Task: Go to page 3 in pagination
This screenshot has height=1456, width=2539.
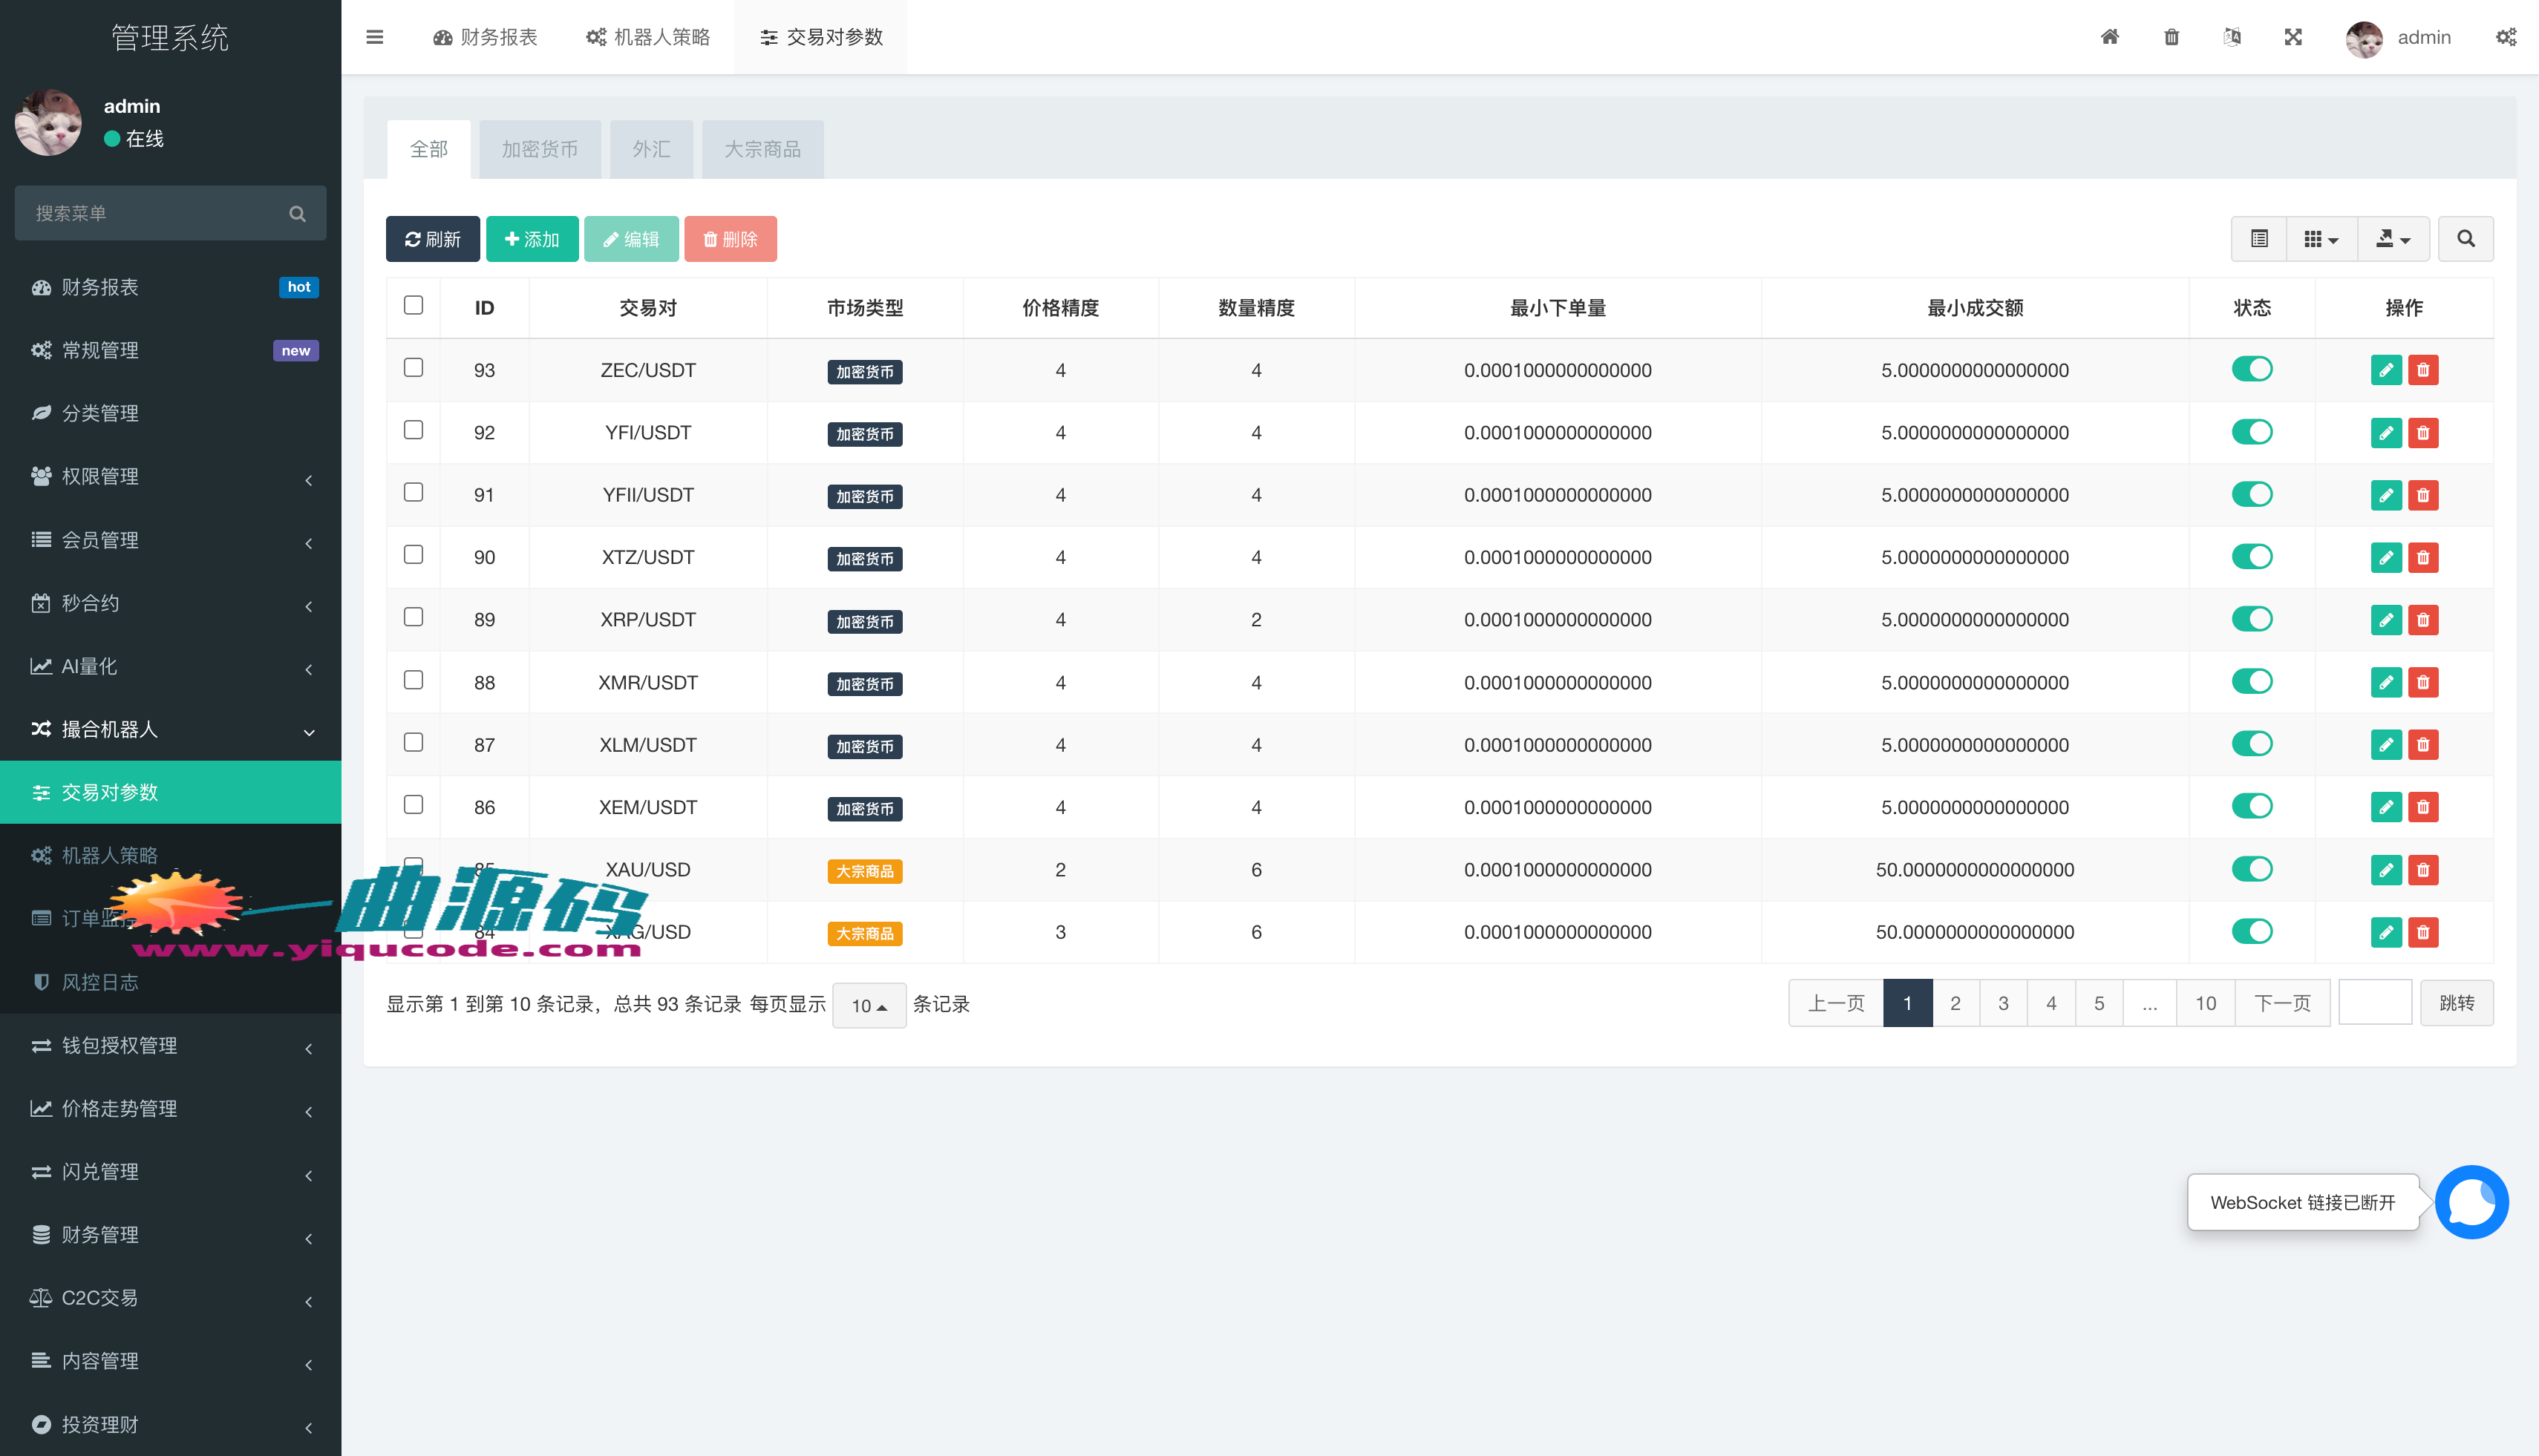Action: [2003, 1003]
